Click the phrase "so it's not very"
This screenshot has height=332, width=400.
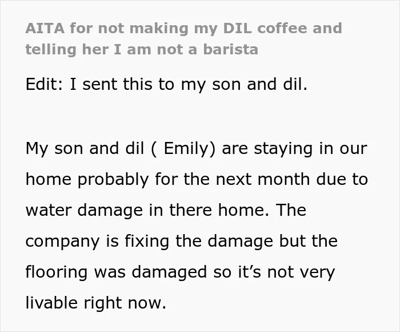pyautogui.click(x=274, y=272)
